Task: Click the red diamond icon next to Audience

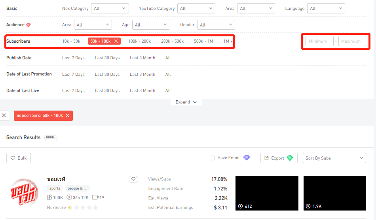Action: tap(28, 25)
